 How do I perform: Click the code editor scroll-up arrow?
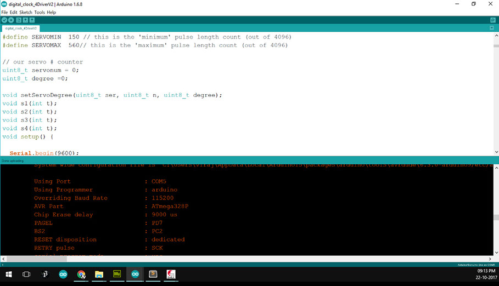[x=496, y=36]
